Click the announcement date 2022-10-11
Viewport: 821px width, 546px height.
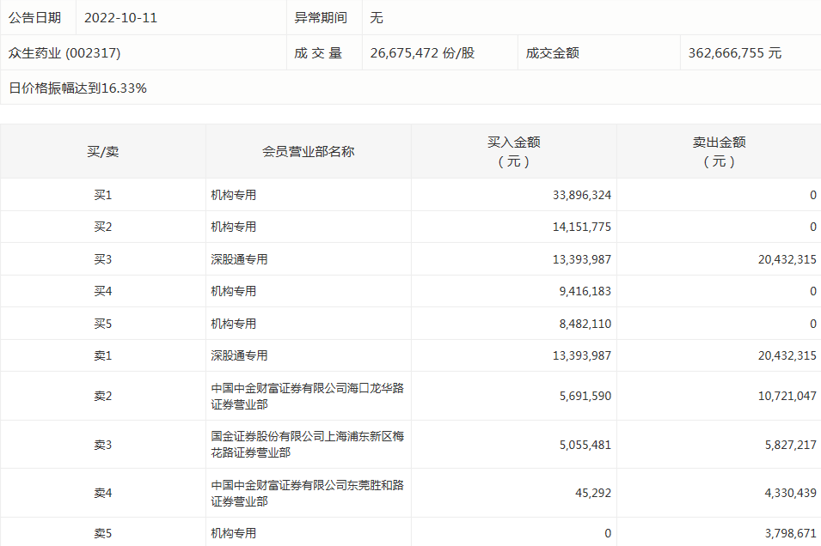(120, 17)
